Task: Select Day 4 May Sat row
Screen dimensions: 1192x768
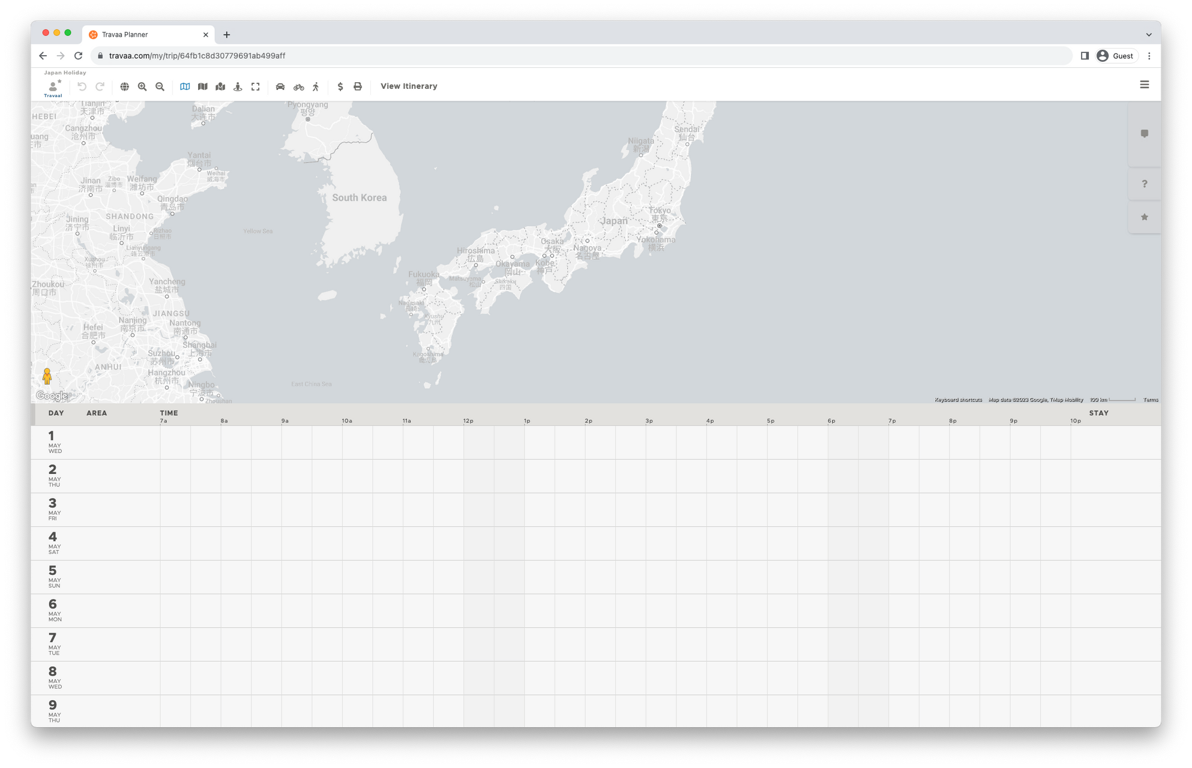Action: point(595,544)
